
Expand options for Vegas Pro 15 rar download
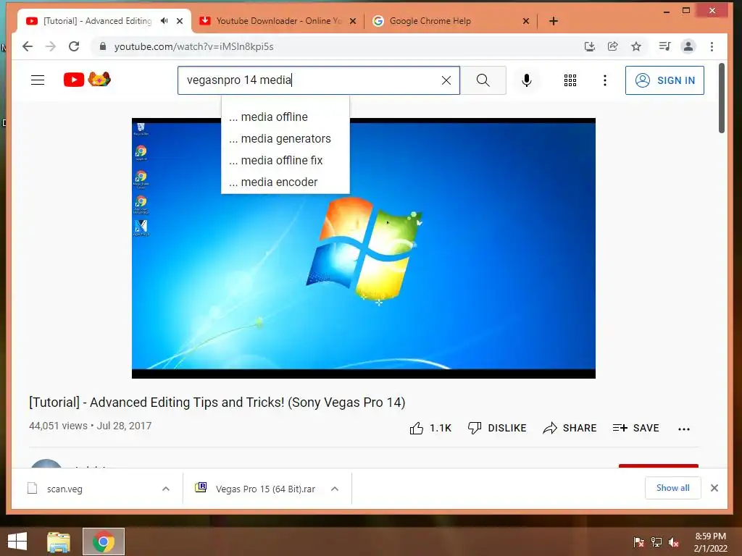(335, 489)
